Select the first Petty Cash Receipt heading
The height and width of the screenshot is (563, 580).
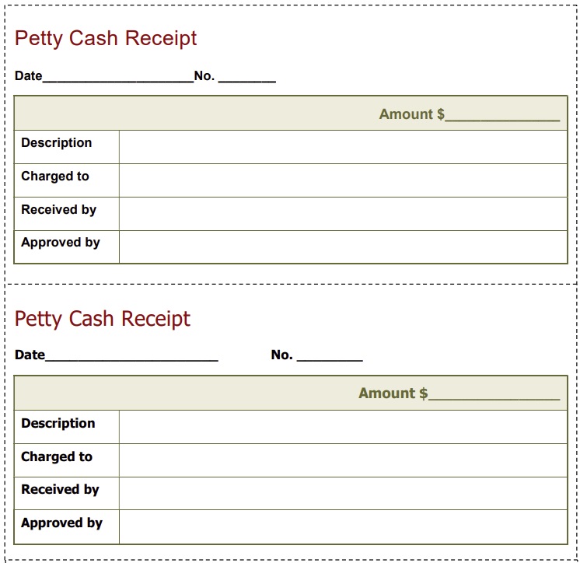pos(106,39)
